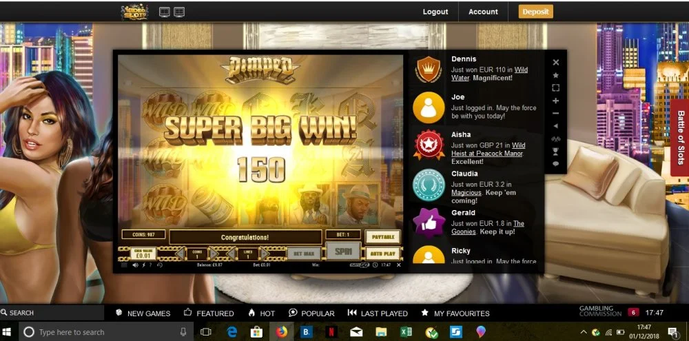Click Claudia's teal laurel badge
Image resolution: width=689 pixels, height=341 pixels.
(429, 185)
